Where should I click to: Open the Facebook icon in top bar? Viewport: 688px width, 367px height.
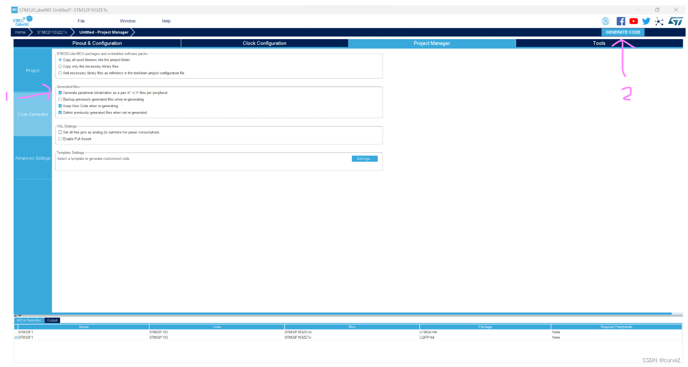[621, 21]
